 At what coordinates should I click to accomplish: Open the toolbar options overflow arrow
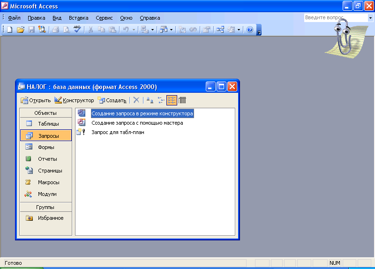pos(259,30)
